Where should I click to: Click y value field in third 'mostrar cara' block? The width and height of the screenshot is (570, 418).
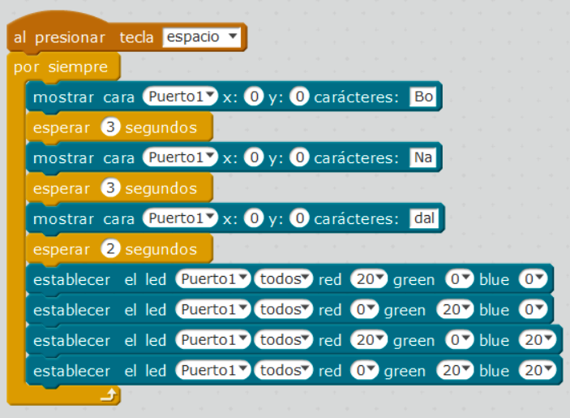click(x=299, y=218)
